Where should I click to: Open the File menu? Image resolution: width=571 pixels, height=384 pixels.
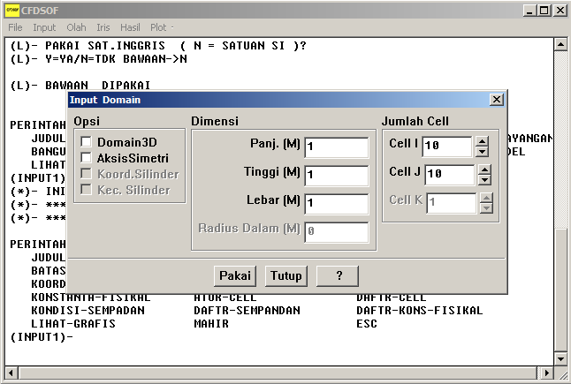(x=15, y=27)
